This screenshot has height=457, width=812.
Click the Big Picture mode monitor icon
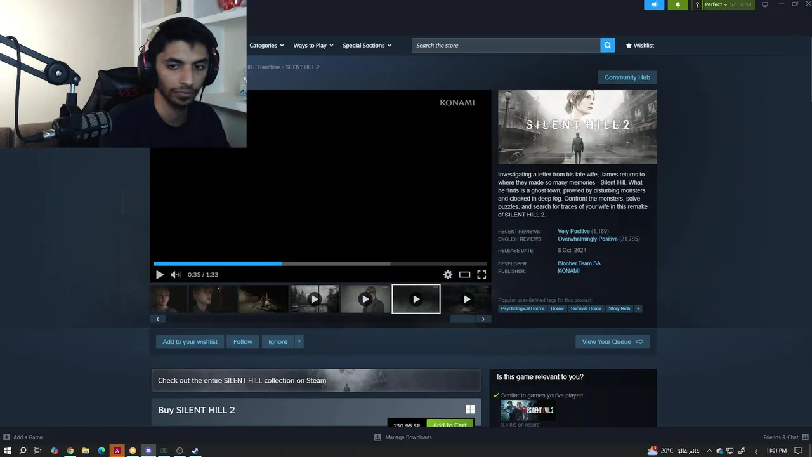[765, 4]
